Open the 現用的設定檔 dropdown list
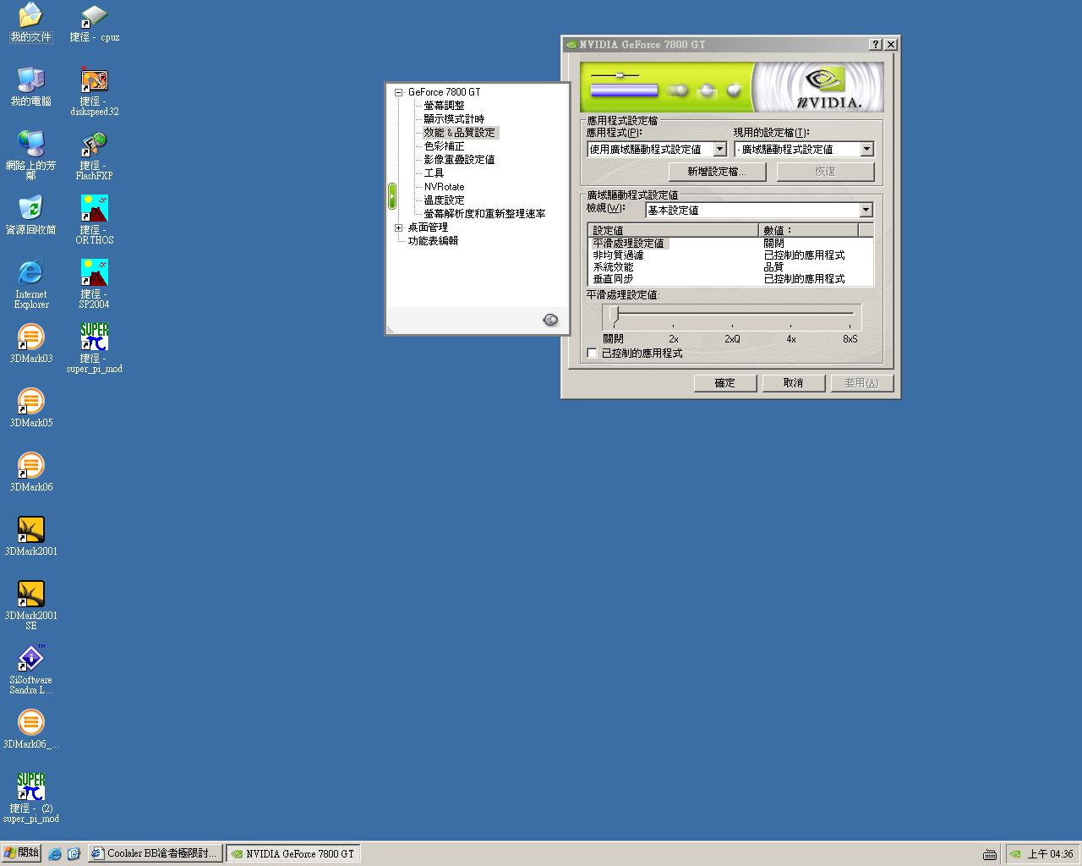Viewport: 1082px width, 866px height. click(866, 149)
